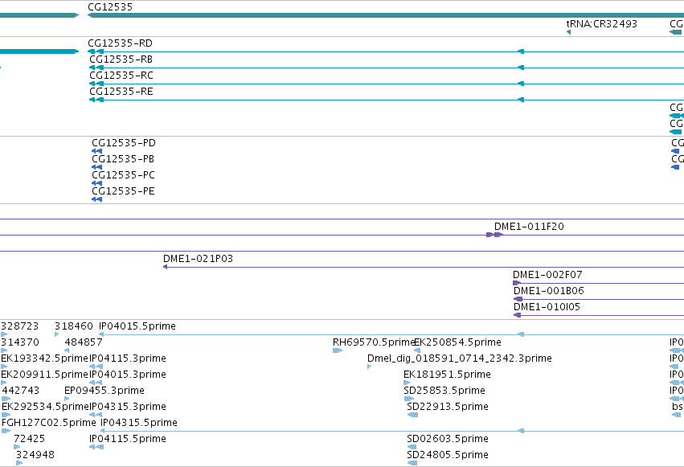Image resolution: width=684 pixels, height=467 pixels.
Task: Select Dmel_dig_018591_0714_2342.3prime label
Action: coord(459,358)
